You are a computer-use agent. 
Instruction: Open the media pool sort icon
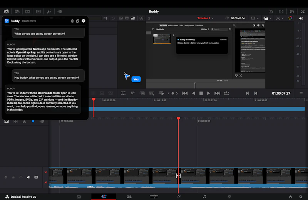point(105,18)
